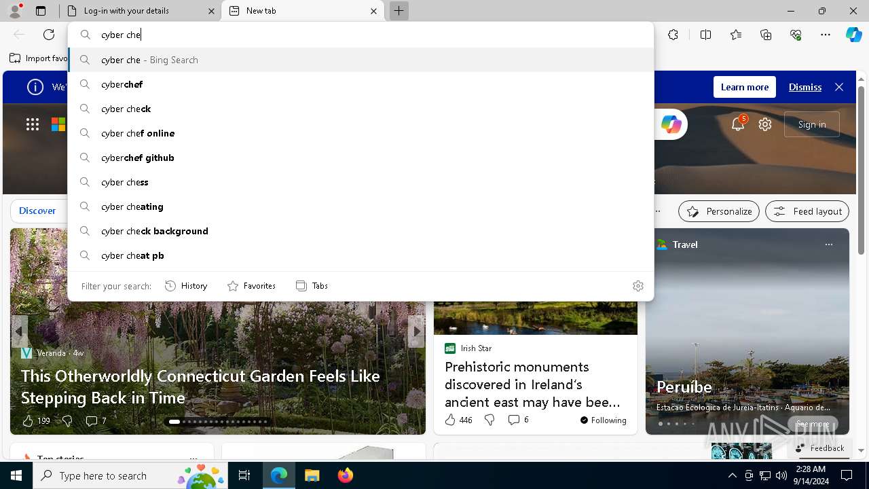This screenshot has width=869, height=489.
Task: Open the browser profile icon
Action: [15, 10]
